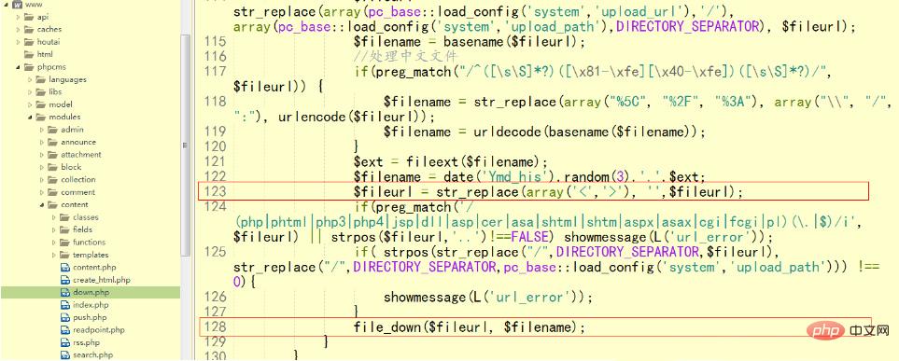The height and width of the screenshot is (361, 899).
Task: Expand the attachment folder arrow
Action: click(42, 155)
